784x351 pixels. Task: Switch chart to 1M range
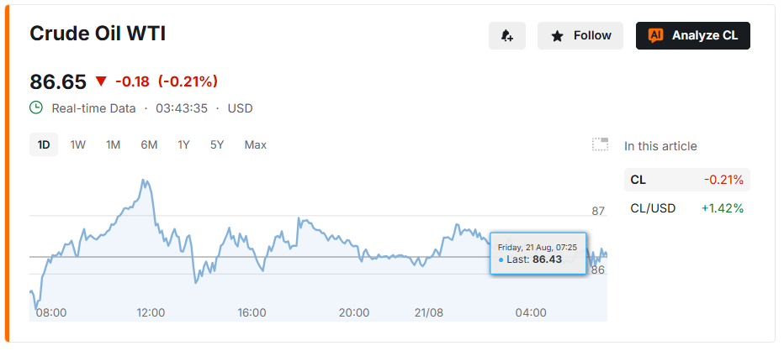click(x=113, y=144)
